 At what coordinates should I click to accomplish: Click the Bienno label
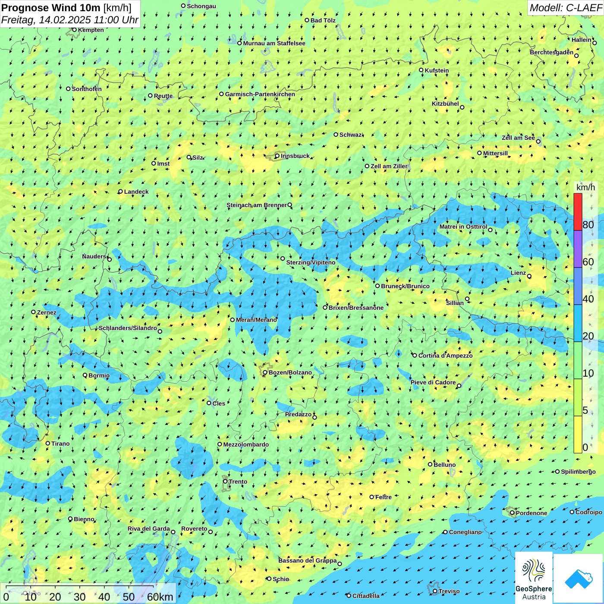click(x=84, y=519)
